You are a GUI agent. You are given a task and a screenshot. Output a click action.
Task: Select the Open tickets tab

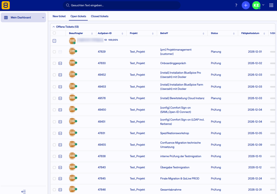pos(78,16)
